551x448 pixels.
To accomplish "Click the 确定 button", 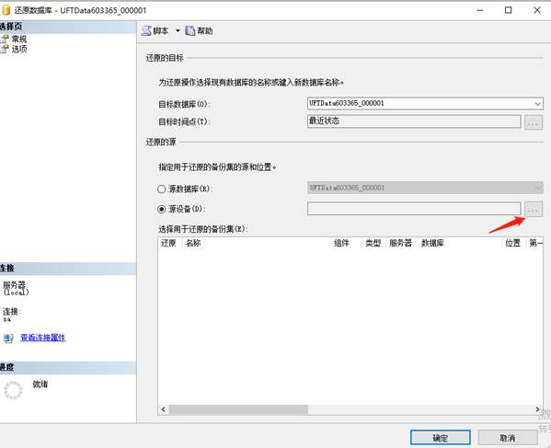I will (441, 438).
